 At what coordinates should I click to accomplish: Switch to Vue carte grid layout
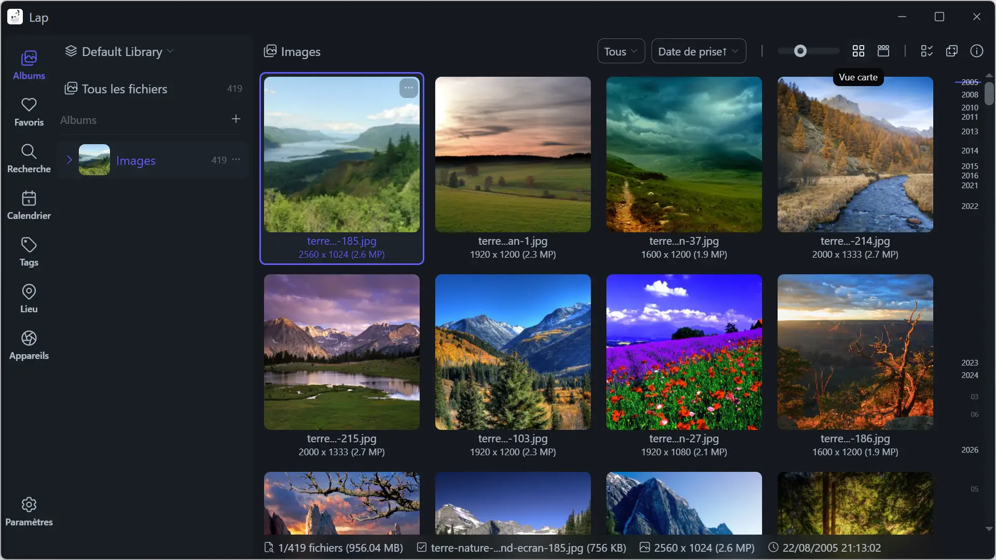coord(859,51)
